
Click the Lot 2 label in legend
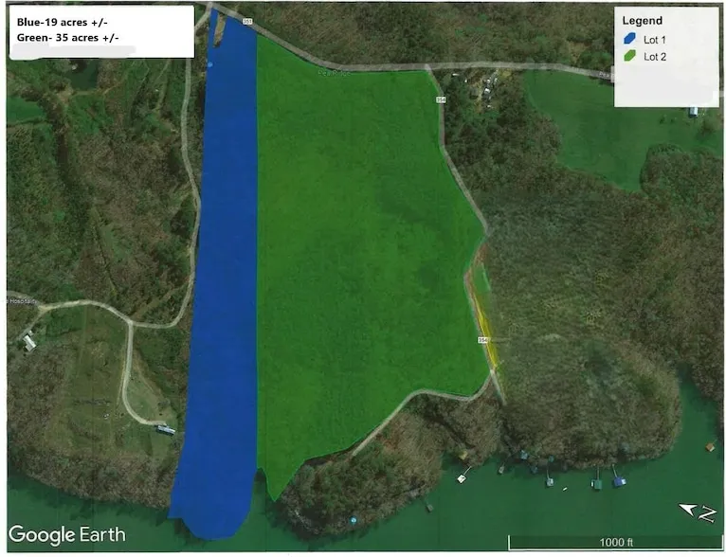click(656, 57)
